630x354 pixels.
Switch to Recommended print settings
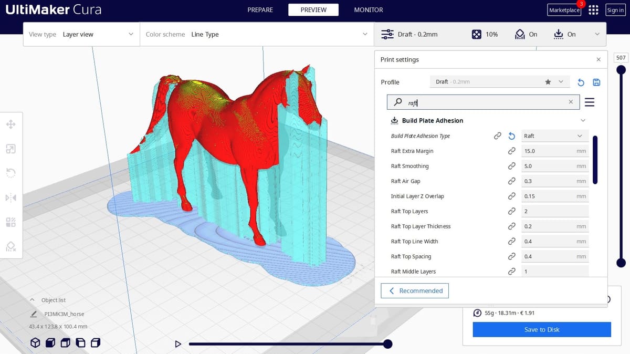click(415, 291)
